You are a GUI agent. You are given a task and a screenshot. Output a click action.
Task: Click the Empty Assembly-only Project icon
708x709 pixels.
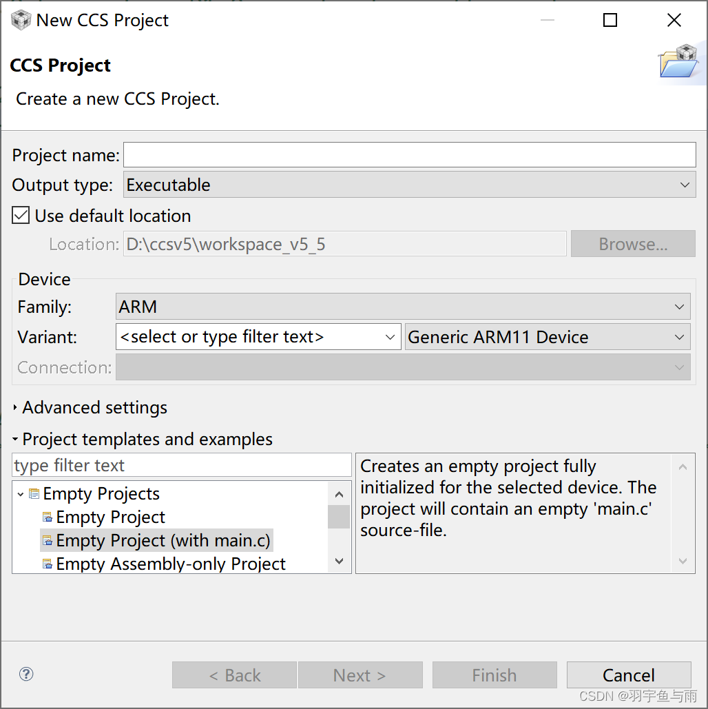pyautogui.click(x=48, y=564)
